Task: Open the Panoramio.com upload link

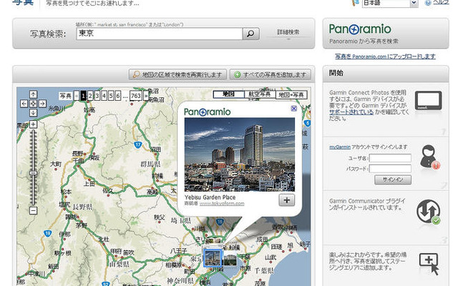Action: pos(385,56)
